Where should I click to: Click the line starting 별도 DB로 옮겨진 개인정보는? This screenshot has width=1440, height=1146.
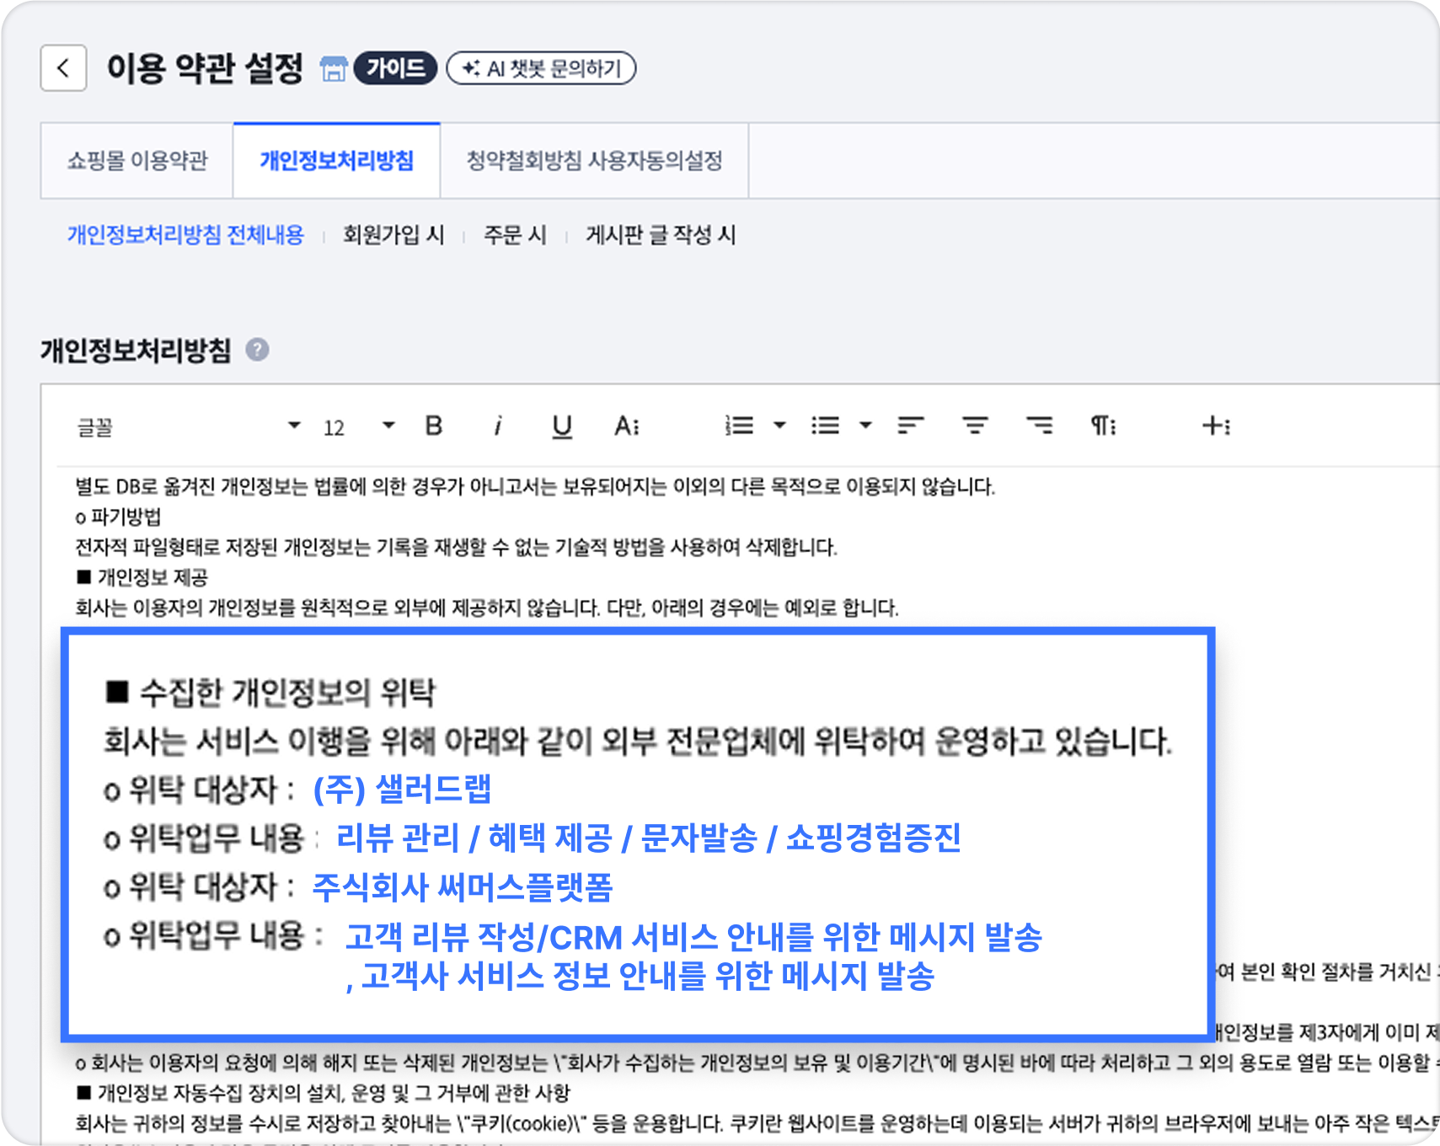pyautogui.click(x=535, y=486)
